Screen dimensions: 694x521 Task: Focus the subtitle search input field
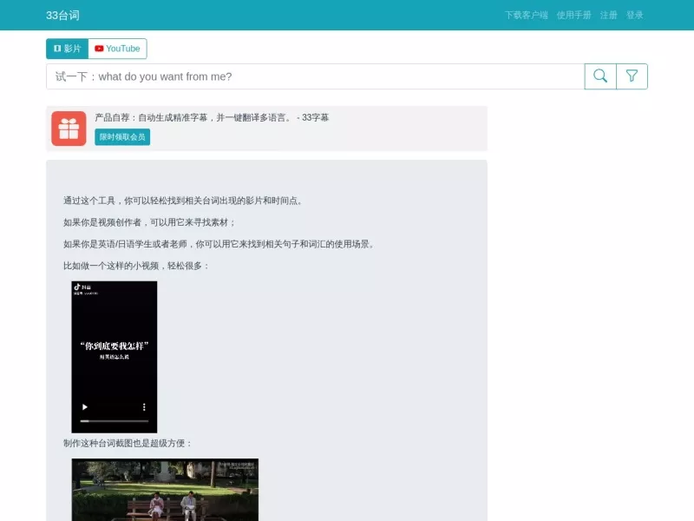click(315, 76)
